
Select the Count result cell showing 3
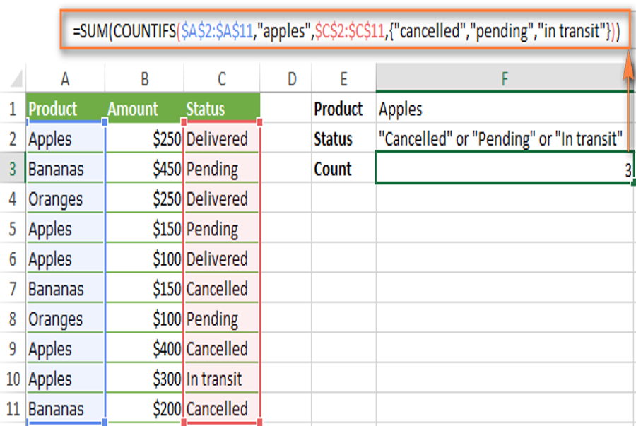[x=505, y=168]
